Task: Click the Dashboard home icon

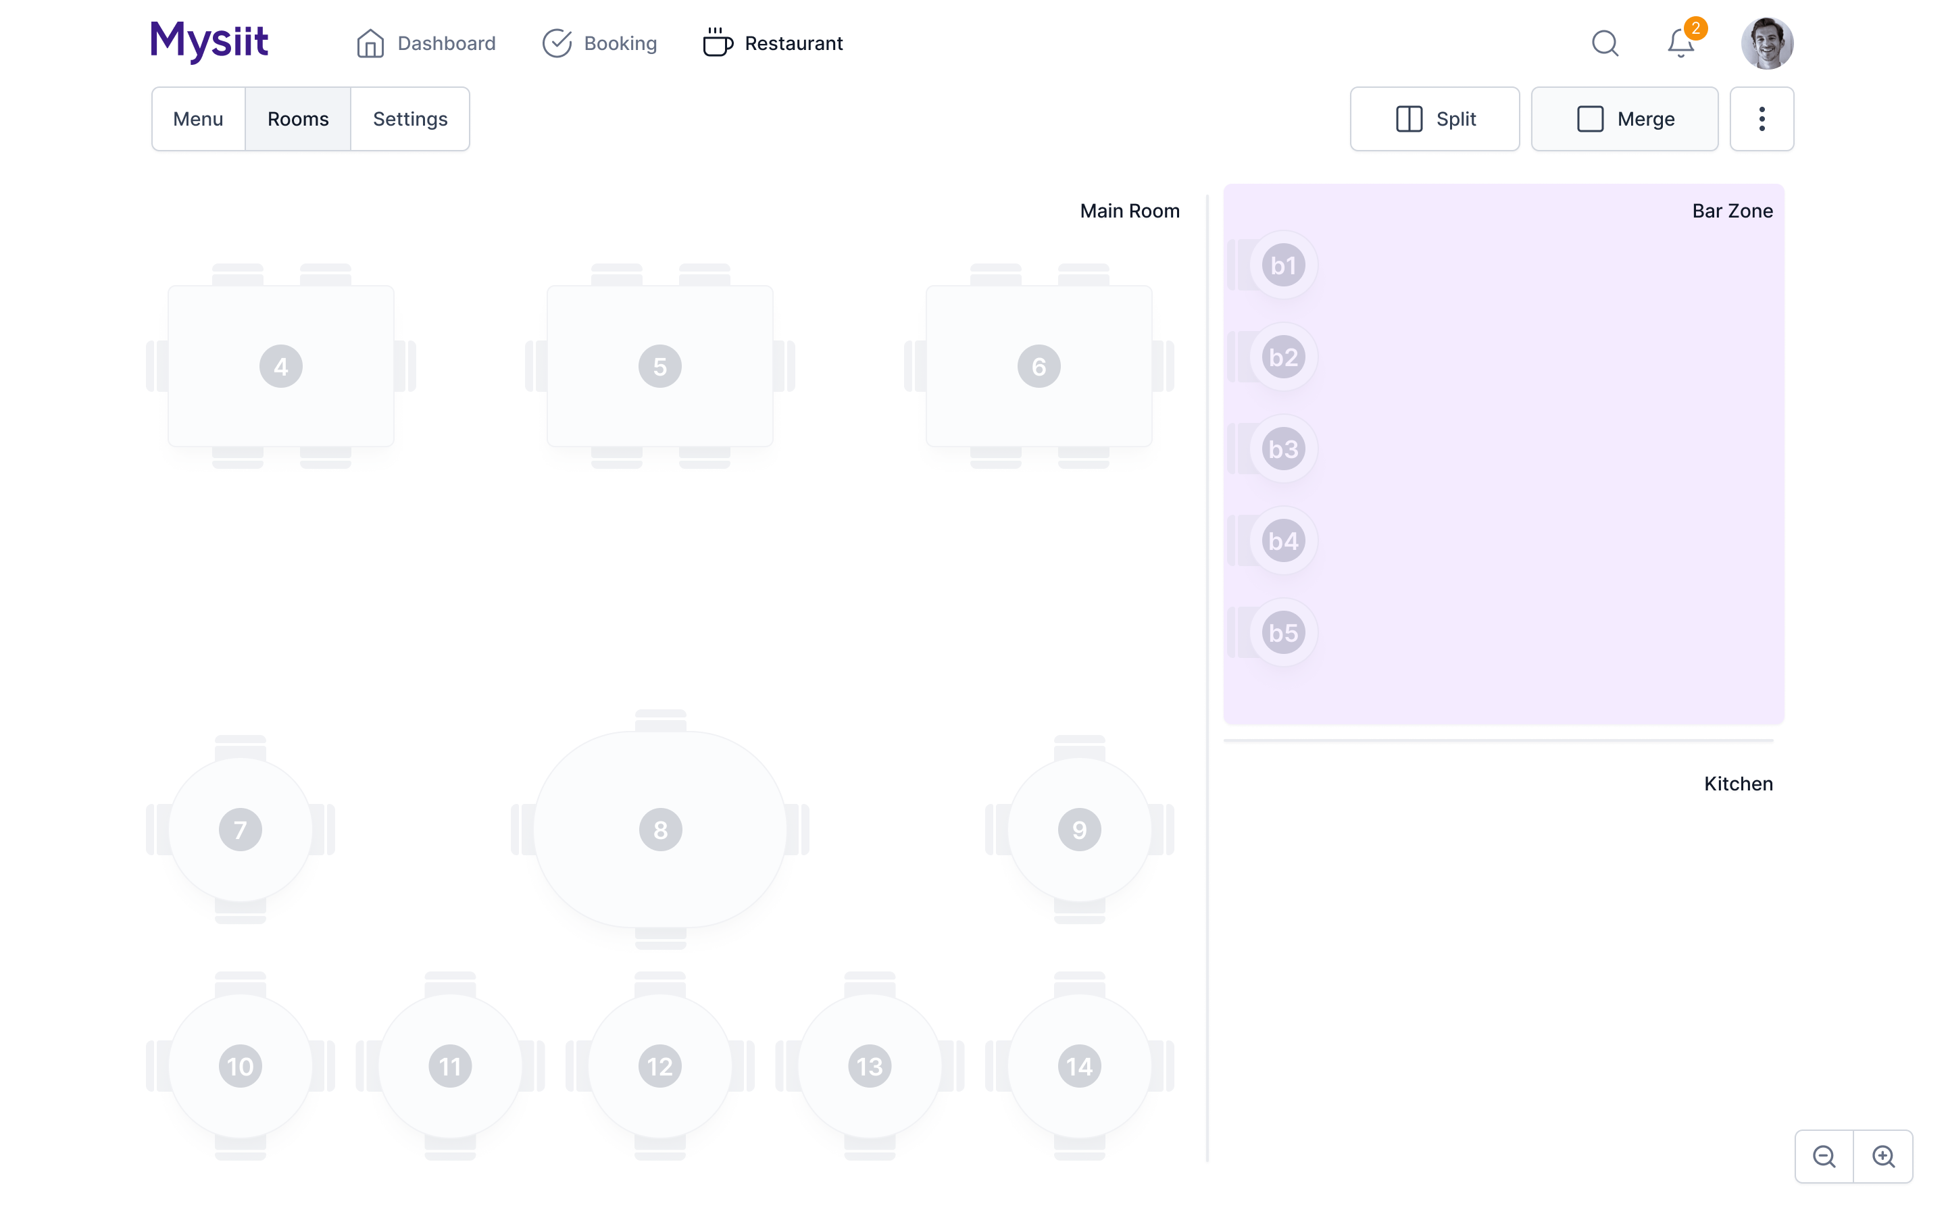Action: pyautogui.click(x=370, y=43)
